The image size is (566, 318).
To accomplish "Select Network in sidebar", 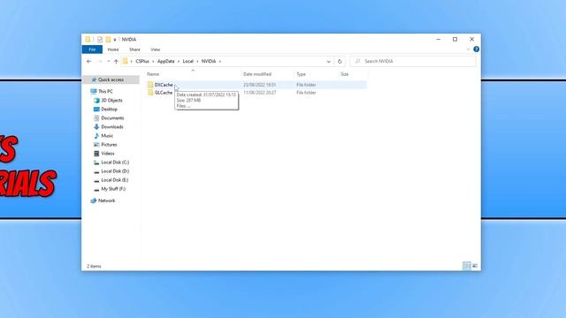I will pos(106,201).
